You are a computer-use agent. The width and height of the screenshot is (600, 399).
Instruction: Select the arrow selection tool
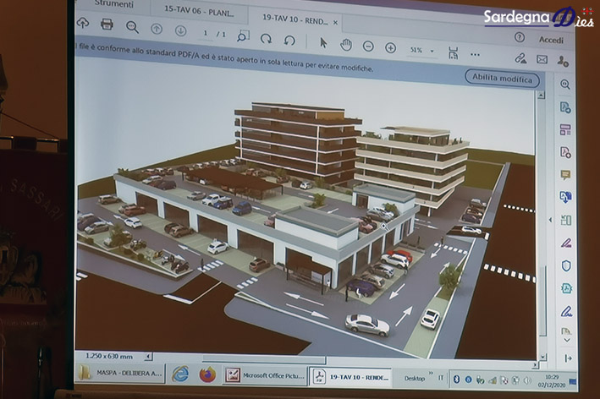coord(323,43)
